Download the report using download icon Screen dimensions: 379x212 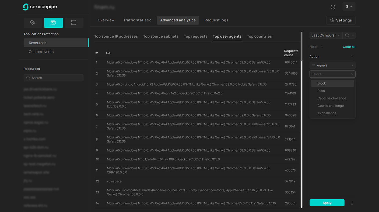(352, 203)
